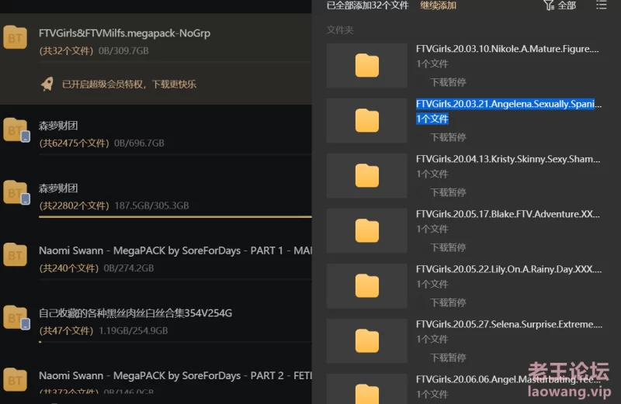The width and height of the screenshot is (621, 404).
Task: Click 下载暂停 status under Nikole folder
Action: [448, 82]
